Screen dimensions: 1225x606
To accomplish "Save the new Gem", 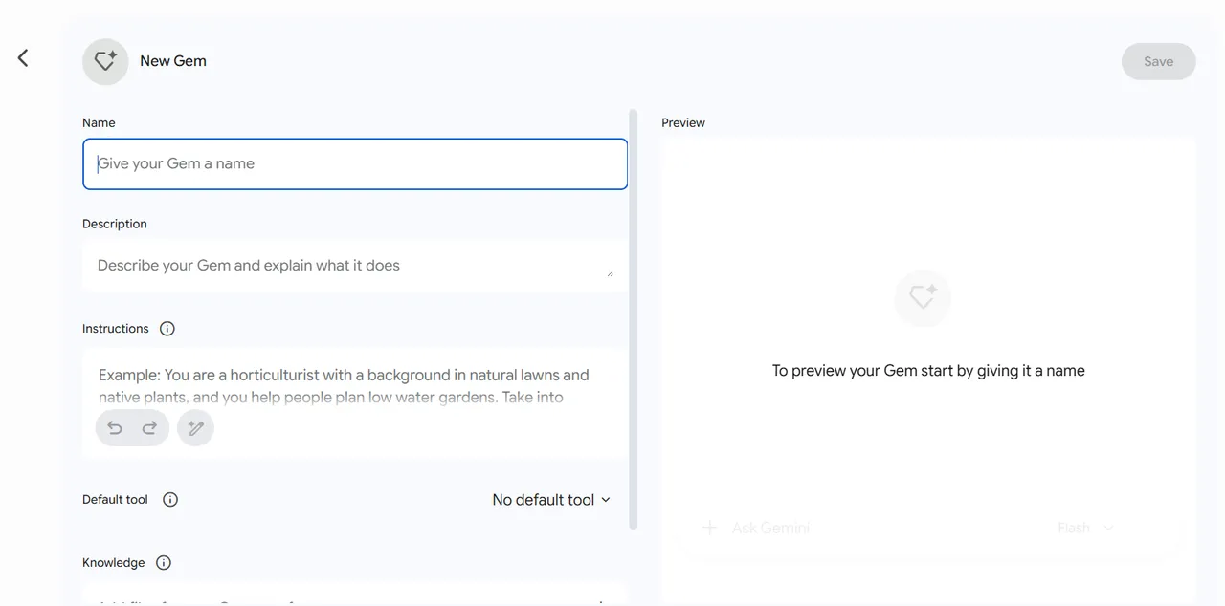I will pyautogui.click(x=1158, y=61).
